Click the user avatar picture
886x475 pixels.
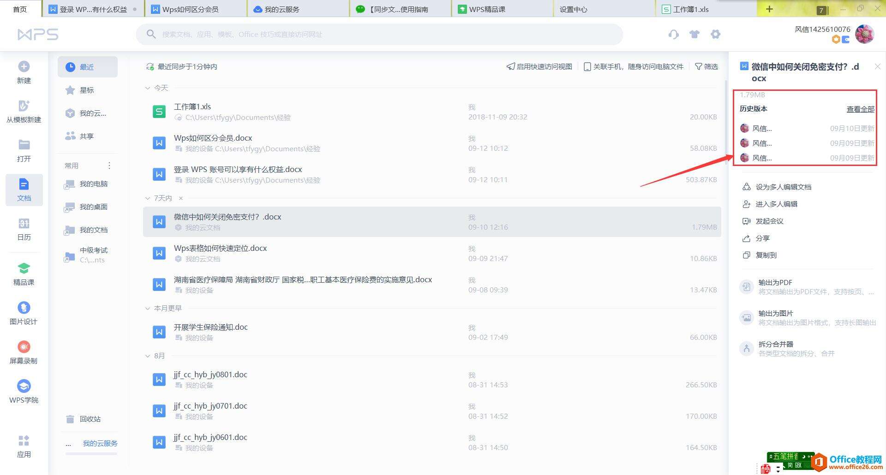865,34
